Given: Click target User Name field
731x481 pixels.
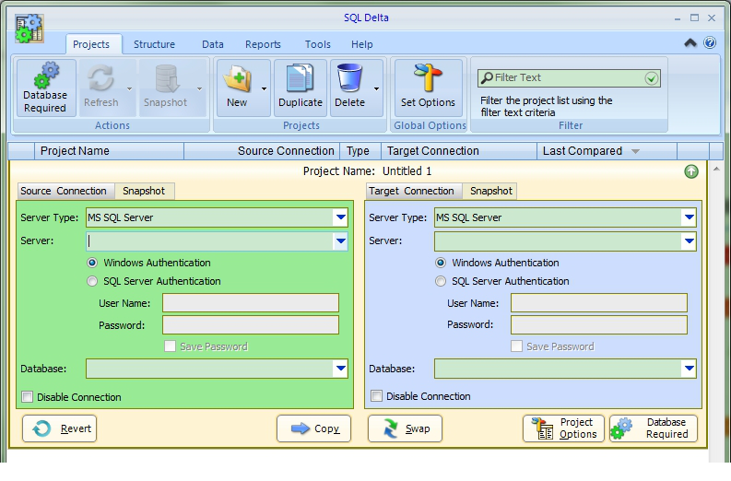Looking at the screenshot, I should (599, 303).
